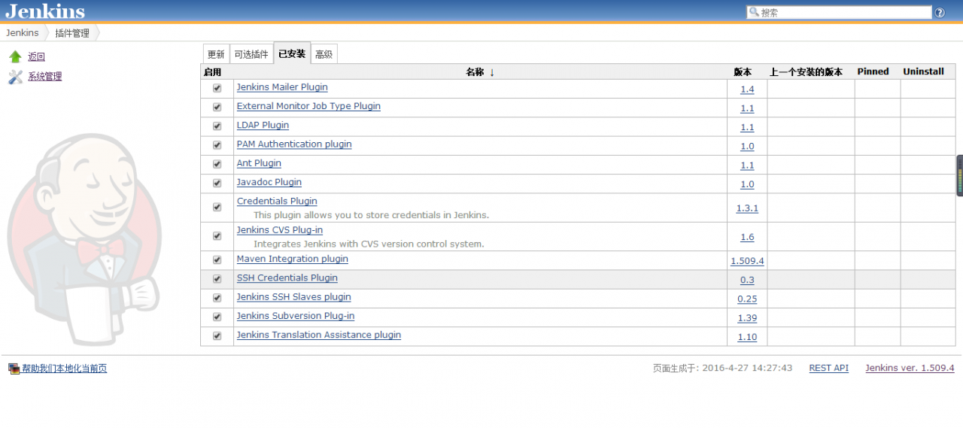Click the localization help flag icon
Image resolution: width=963 pixels, height=428 pixels.
pos(14,369)
